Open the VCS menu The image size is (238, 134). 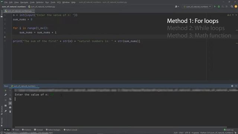(x=59, y=2)
